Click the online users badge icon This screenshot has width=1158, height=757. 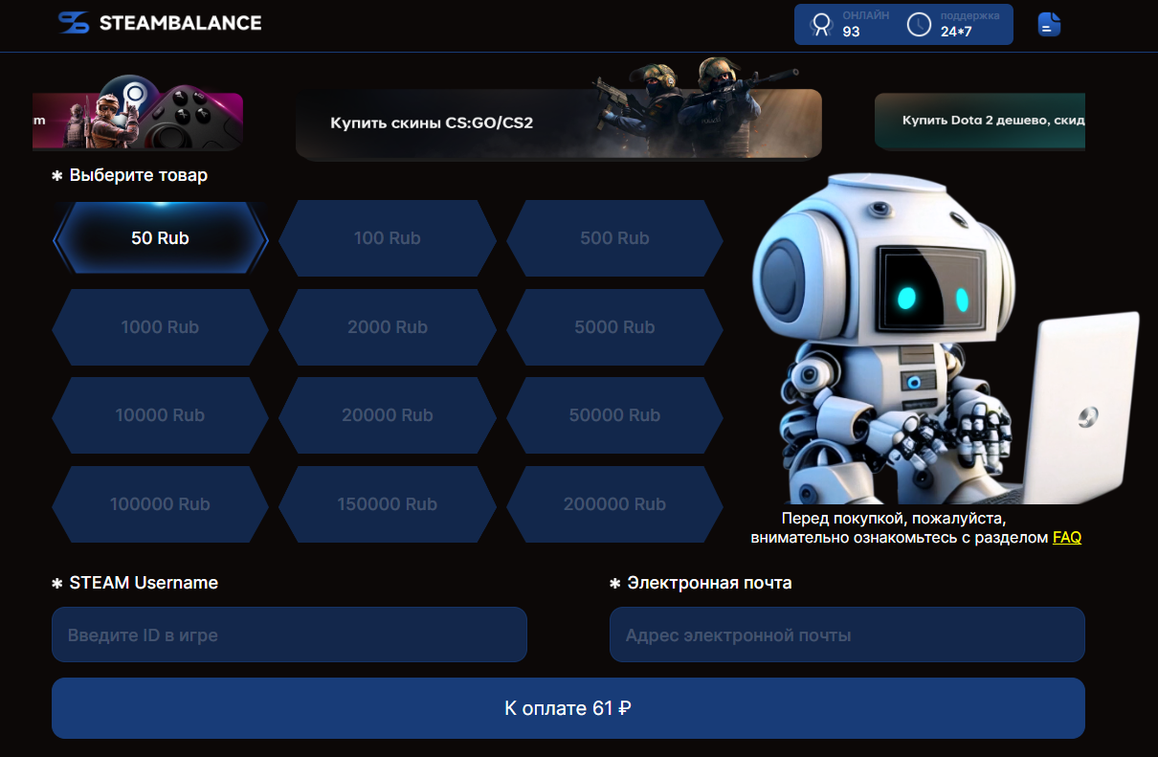click(820, 24)
